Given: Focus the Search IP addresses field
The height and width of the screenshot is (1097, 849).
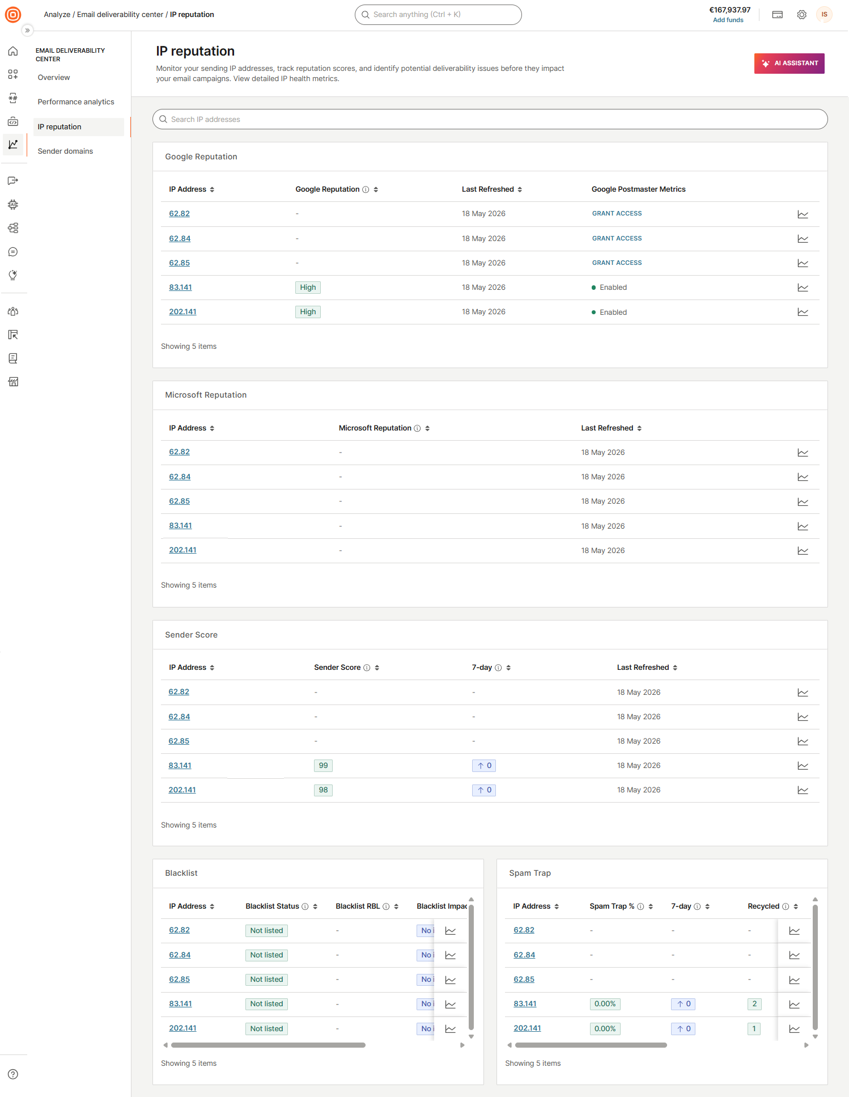Looking at the screenshot, I should coord(490,119).
